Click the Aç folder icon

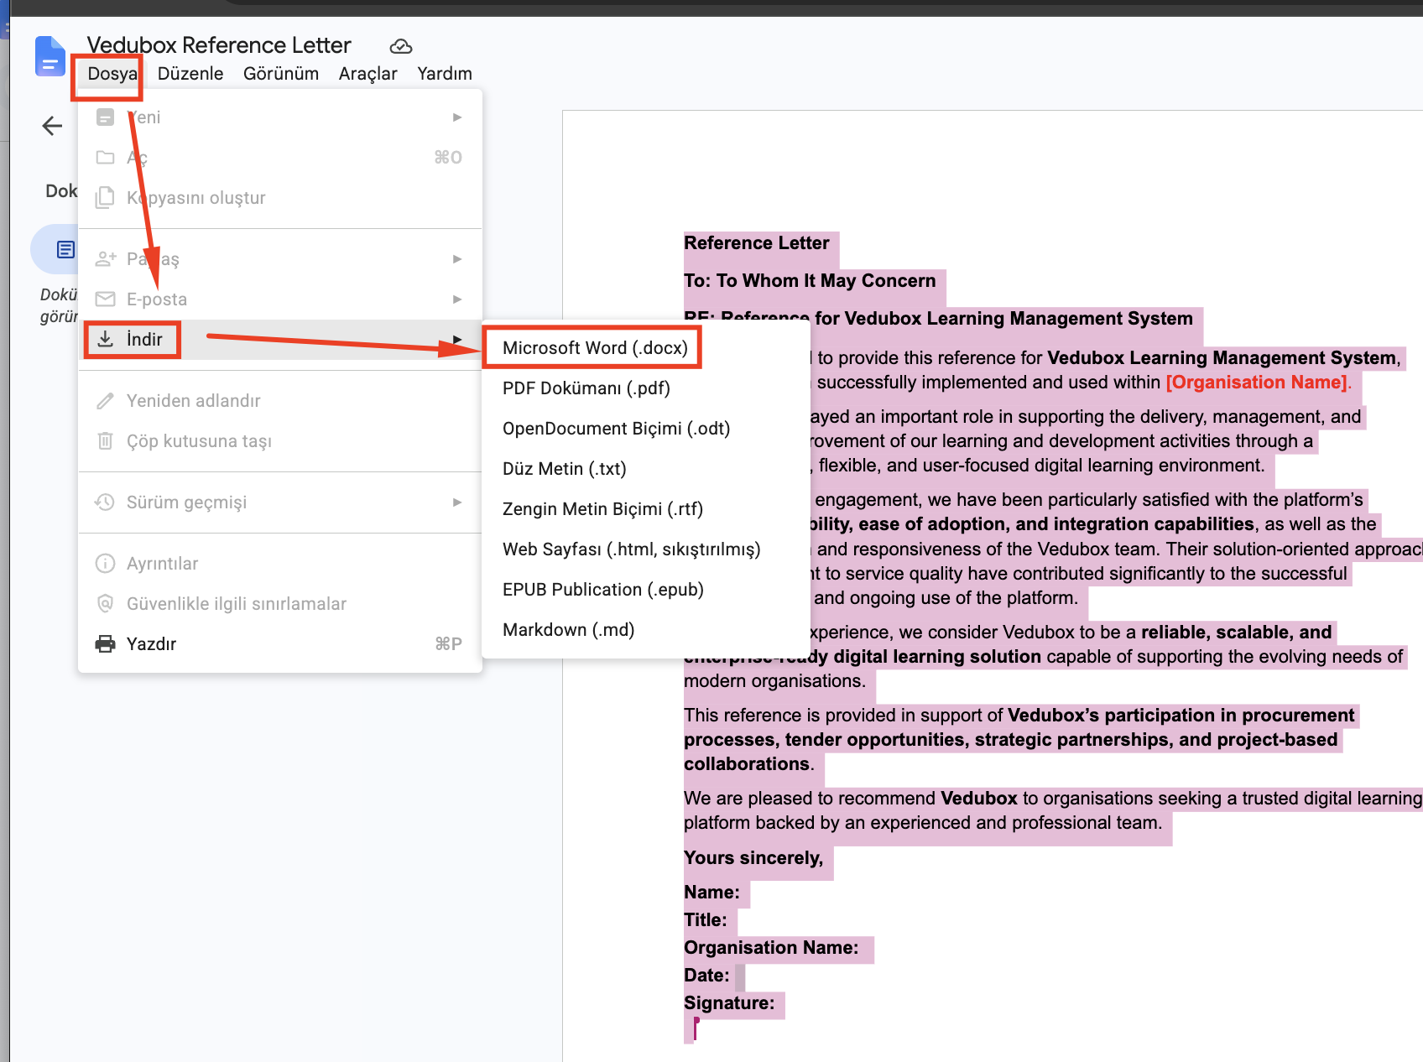coord(105,158)
